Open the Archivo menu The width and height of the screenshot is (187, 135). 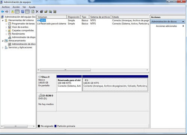pos(6,7)
